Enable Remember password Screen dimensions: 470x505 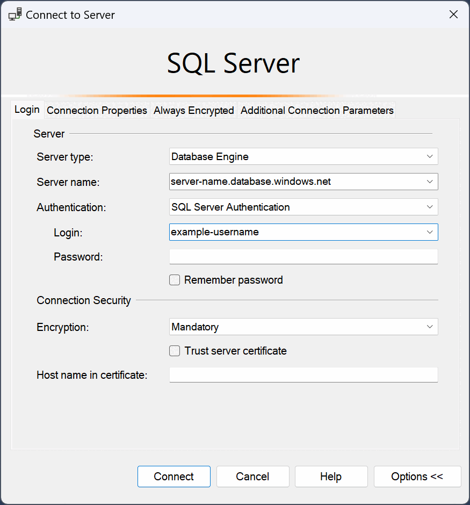(x=174, y=280)
